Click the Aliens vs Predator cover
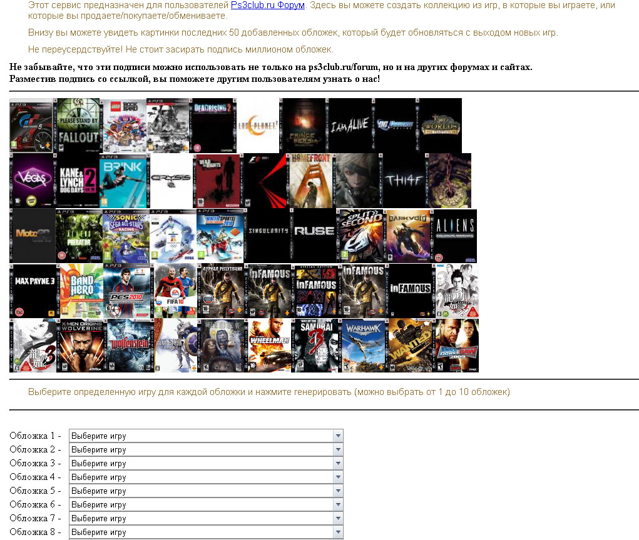Screen dimensions: 639x540 click(79, 236)
